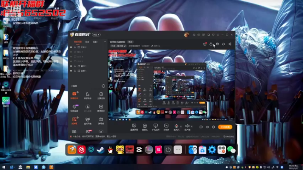Select the 文本 2 source row
The image size is (303, 170).
88,47
